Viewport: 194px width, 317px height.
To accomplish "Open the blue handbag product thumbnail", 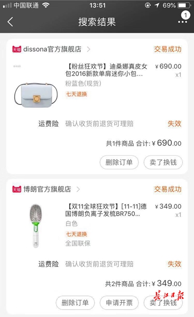I will 36,95.
